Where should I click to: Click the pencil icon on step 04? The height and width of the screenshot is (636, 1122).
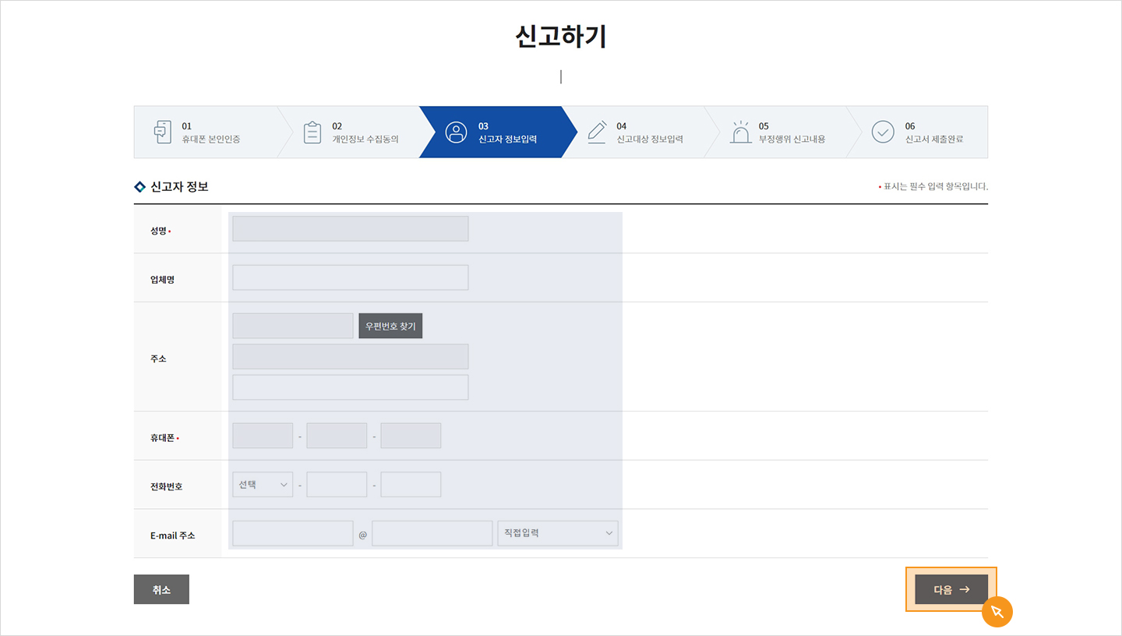pyautogui.click(x=597, y=132)
